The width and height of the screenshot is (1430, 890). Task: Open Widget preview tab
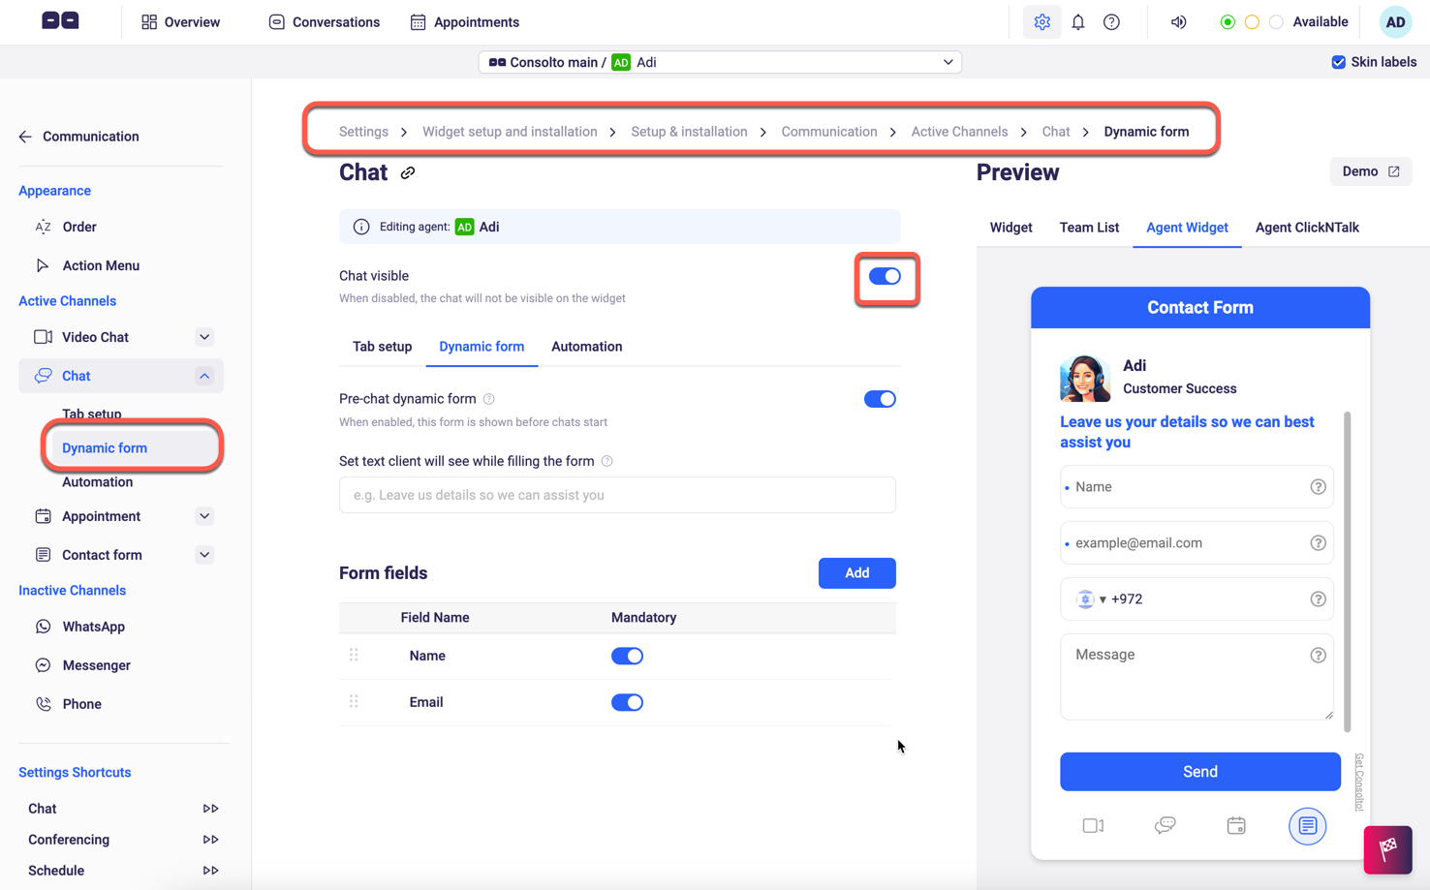(x=1010, y=228)
